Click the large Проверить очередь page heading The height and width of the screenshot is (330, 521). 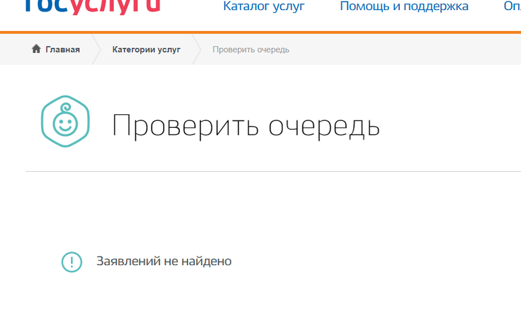246,126
